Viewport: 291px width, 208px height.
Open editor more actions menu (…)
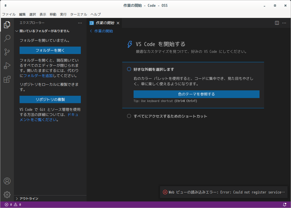(x=284, y=23)
